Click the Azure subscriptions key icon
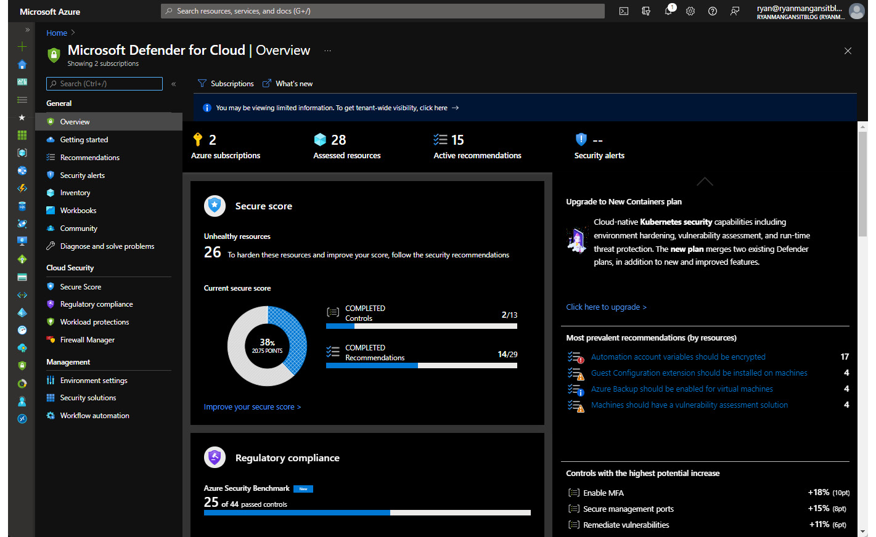Screen dimensions: 876x537 point(197,140)
